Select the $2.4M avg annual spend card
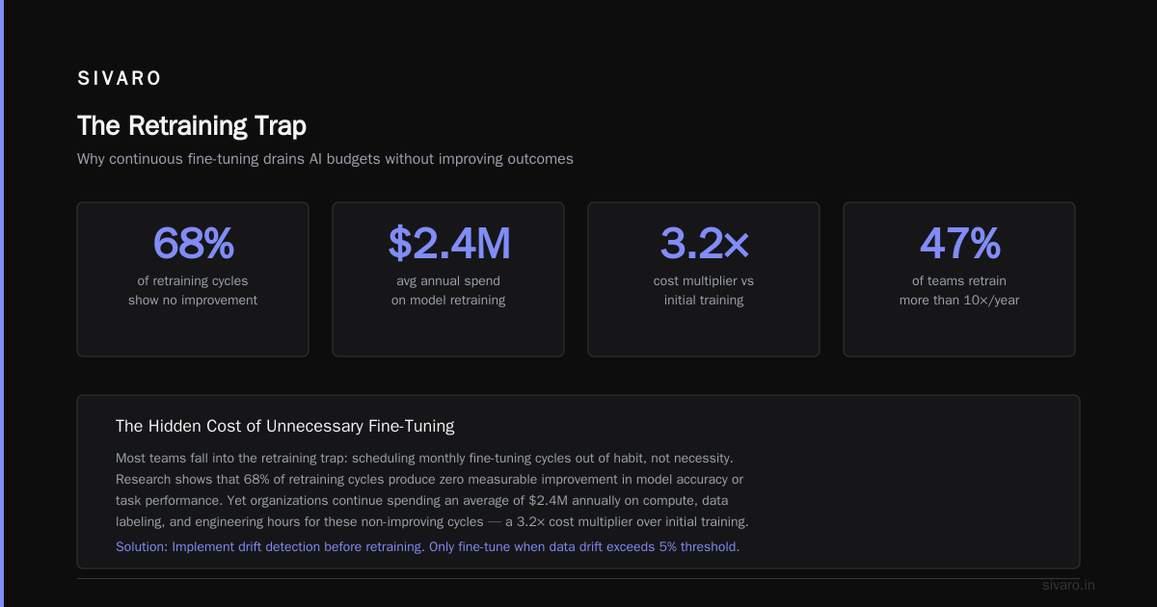 448,279
